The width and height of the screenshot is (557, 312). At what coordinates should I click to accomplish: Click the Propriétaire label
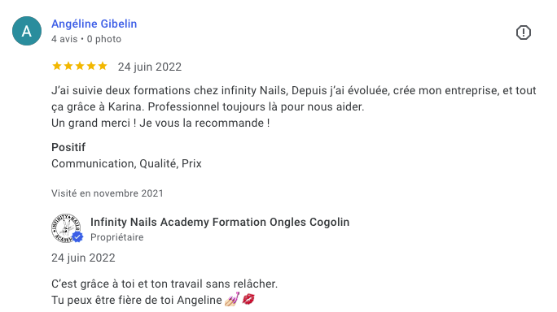117,237
